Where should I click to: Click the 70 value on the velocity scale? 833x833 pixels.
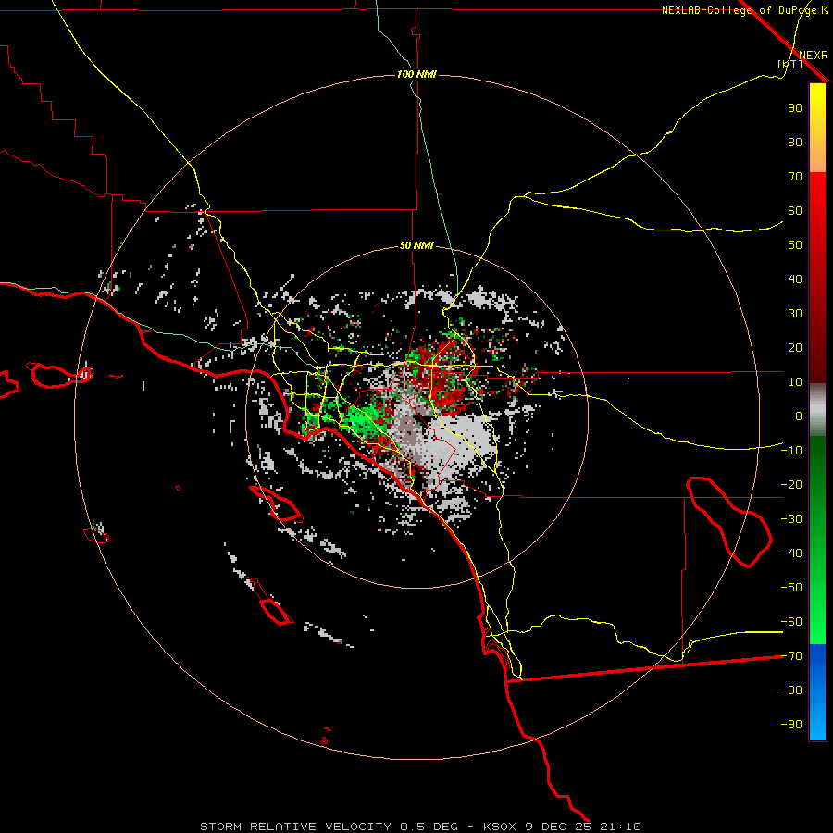(x=795, y=177)
